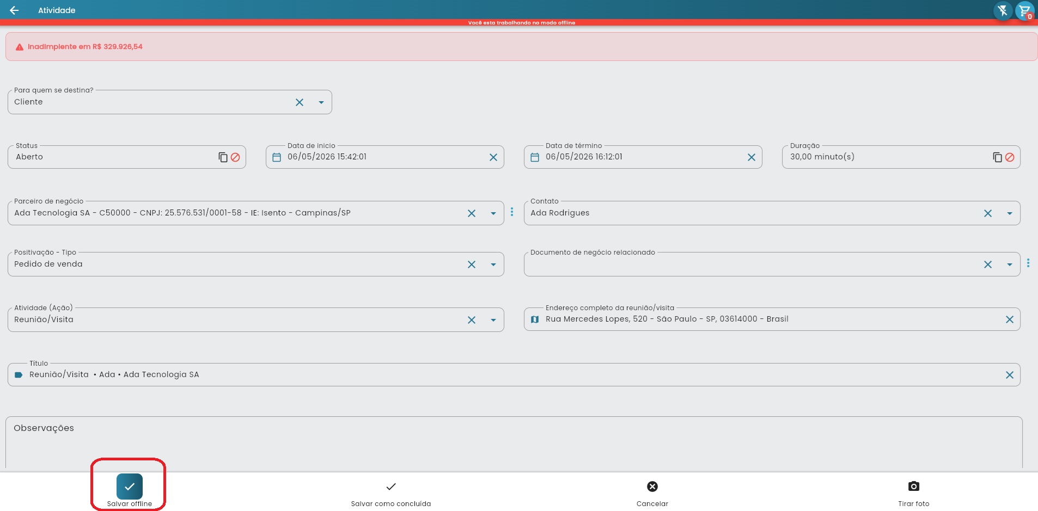Open the shopping cart icon

point(1024,11)
